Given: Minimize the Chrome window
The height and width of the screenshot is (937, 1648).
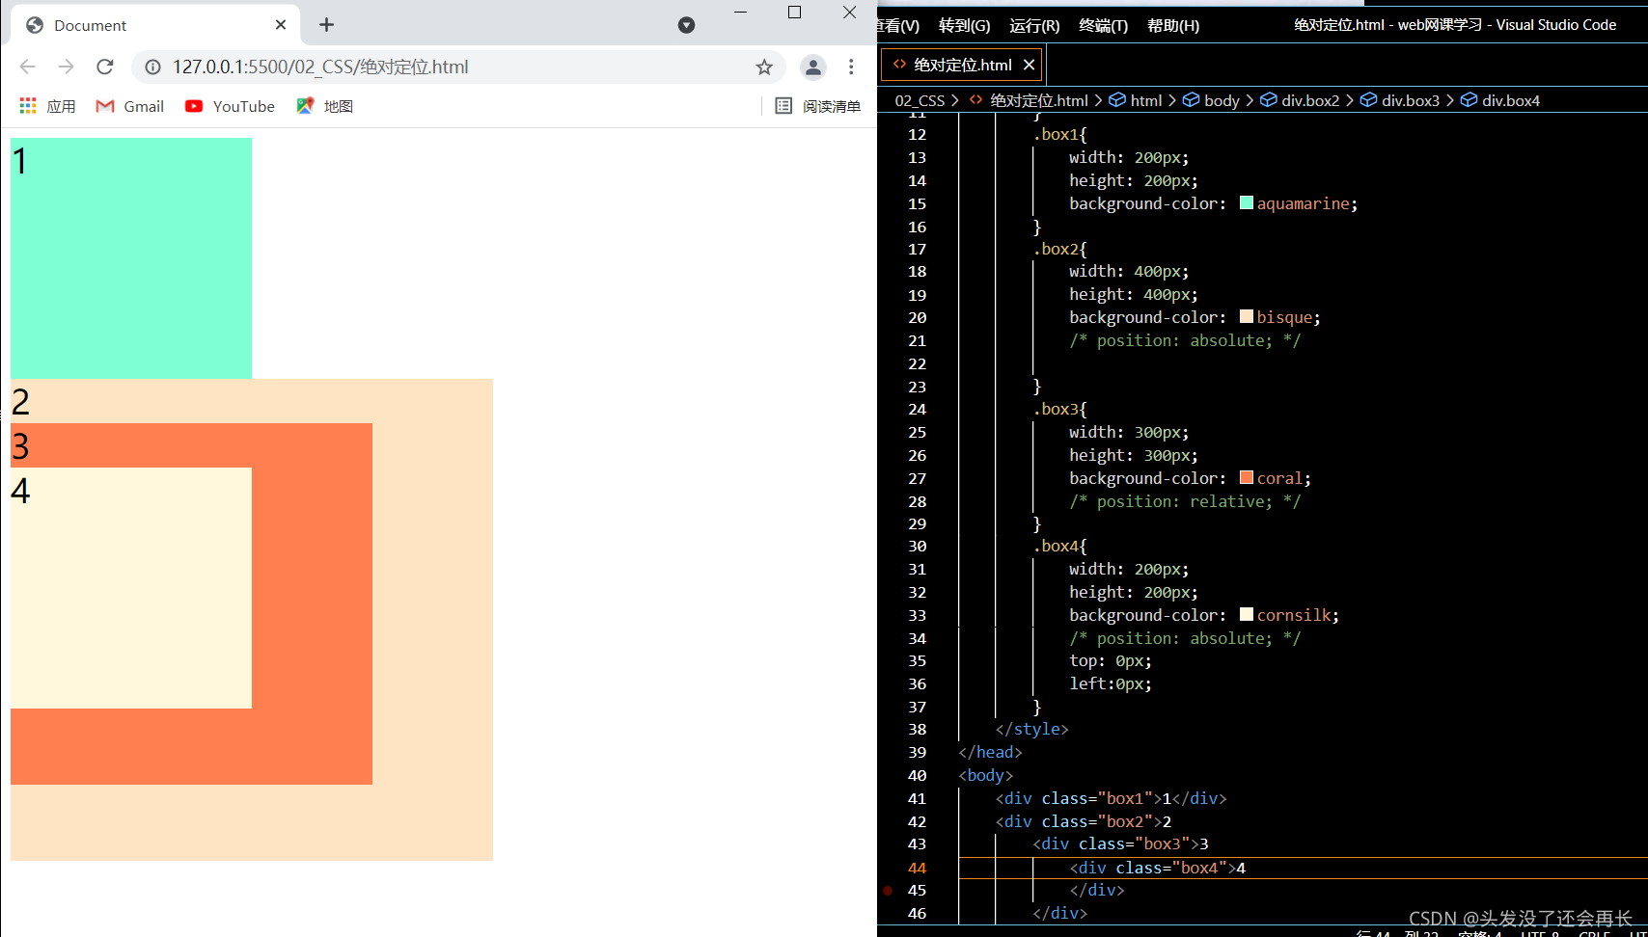Looking at the screenshot, I should tap(741, 13).
